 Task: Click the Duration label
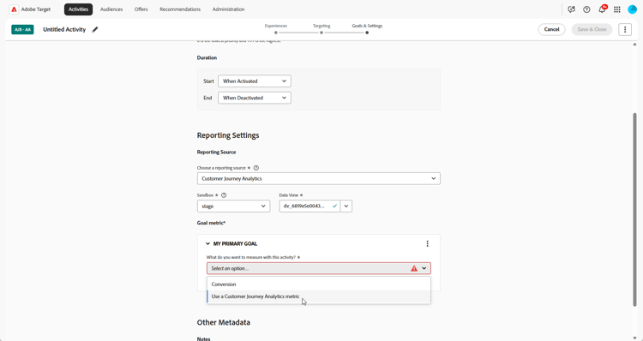(207, 57)
